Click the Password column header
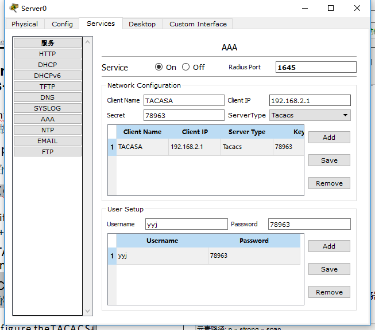The height and width of the screenshot is (330, 375). [254, 241]
